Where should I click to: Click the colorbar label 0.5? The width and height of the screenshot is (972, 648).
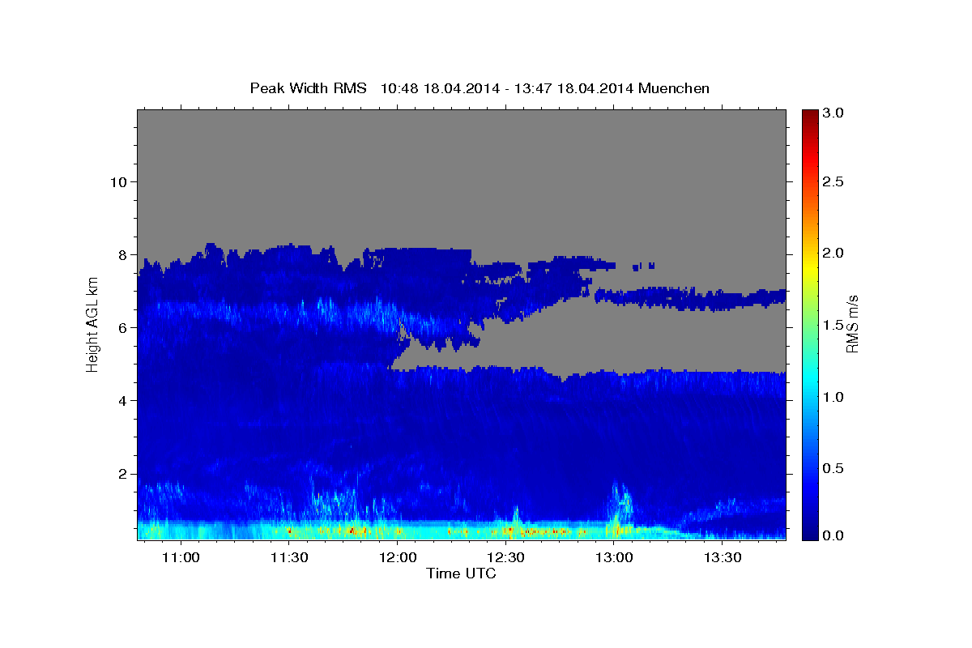tap(833, 469)
